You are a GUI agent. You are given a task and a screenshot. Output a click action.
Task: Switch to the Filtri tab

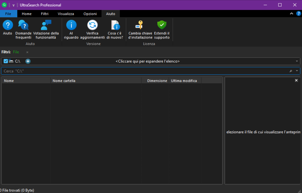tap(45, 14)
